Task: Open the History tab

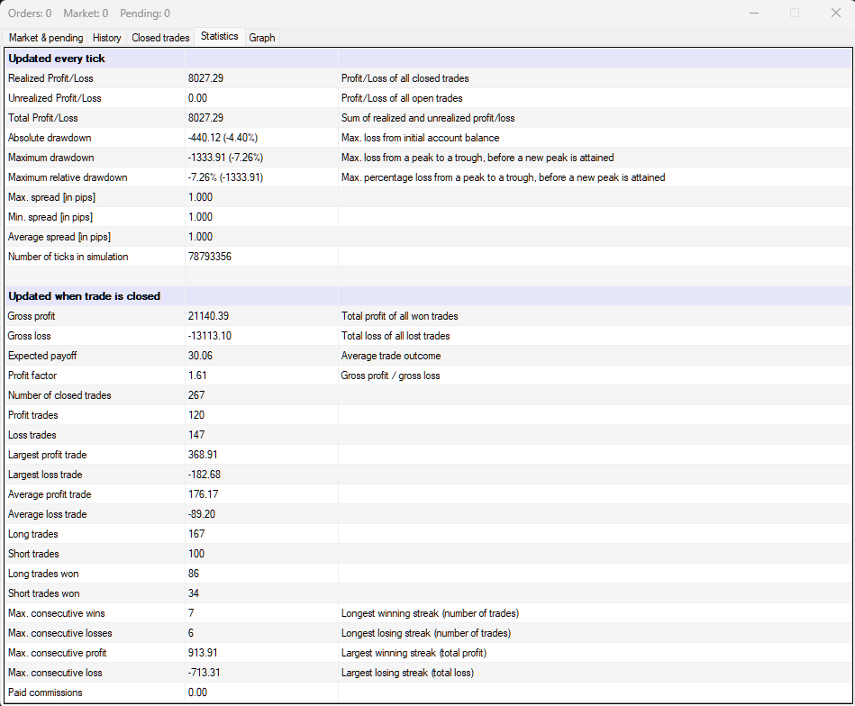Action: (x=106, y=38)
